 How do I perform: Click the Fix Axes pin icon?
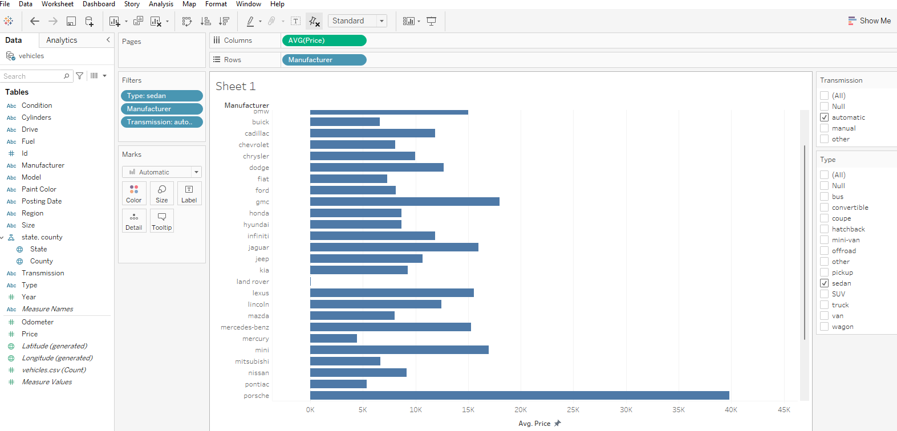coord(314,21)
